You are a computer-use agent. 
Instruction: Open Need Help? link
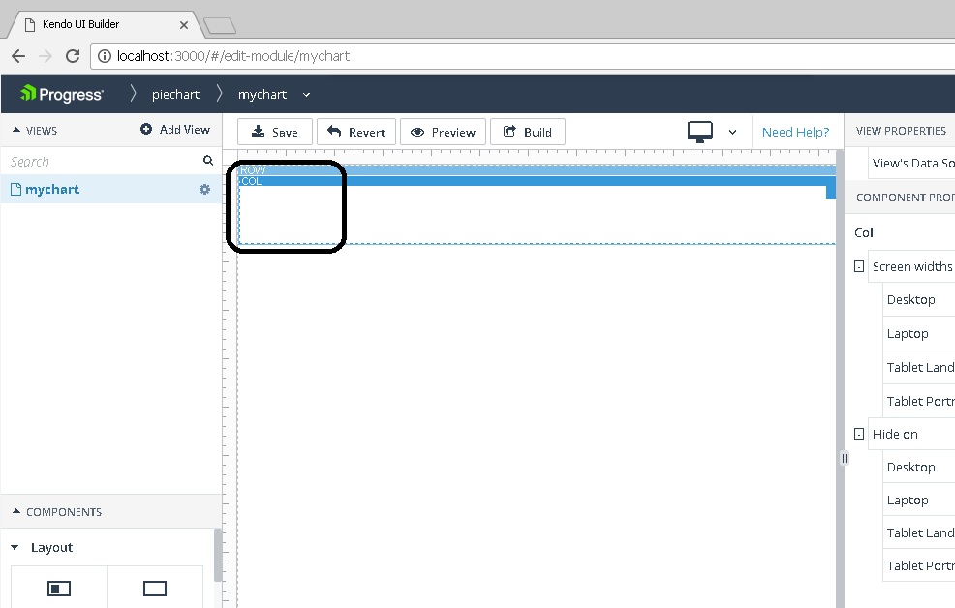point(795,132)
